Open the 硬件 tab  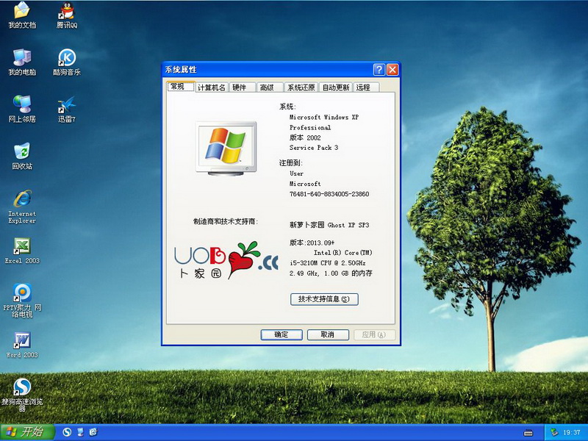click(240, 87)
